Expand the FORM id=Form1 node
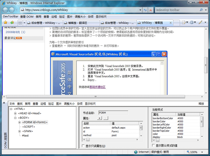The image size is (210, 156). 20,122
